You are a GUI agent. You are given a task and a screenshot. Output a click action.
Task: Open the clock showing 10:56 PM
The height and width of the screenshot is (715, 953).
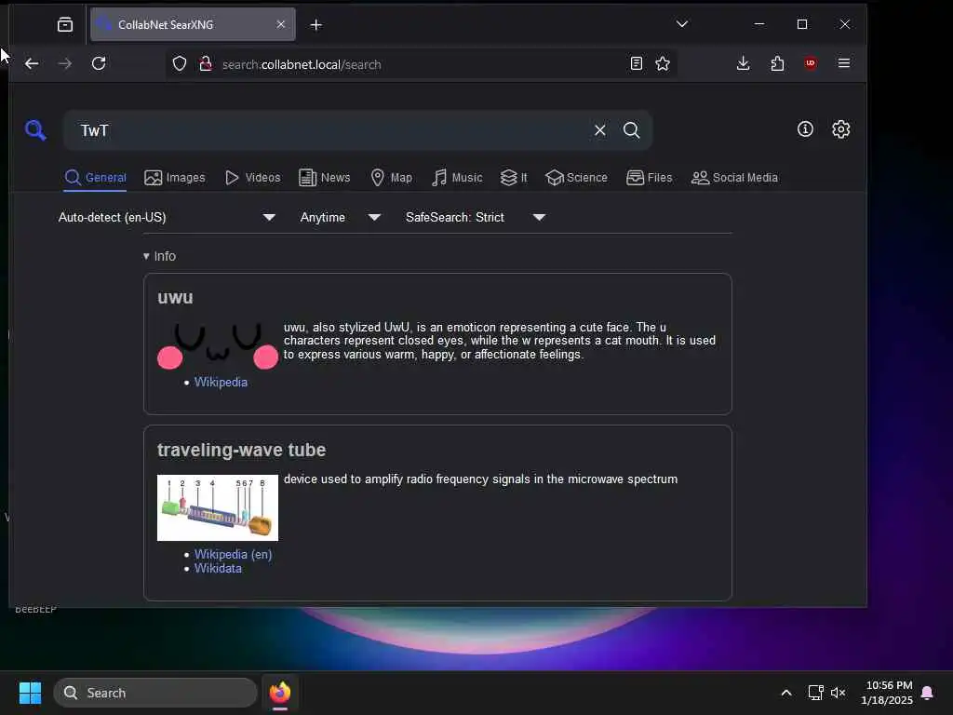point(887,693)
